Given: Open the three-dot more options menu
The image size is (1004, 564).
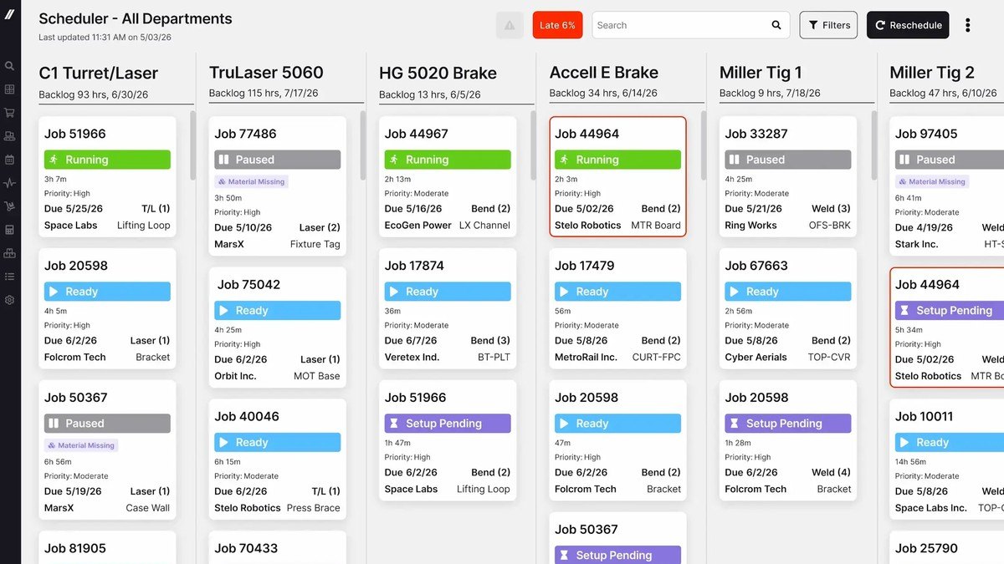Looking at the screenshot, I should coord(968,25).
